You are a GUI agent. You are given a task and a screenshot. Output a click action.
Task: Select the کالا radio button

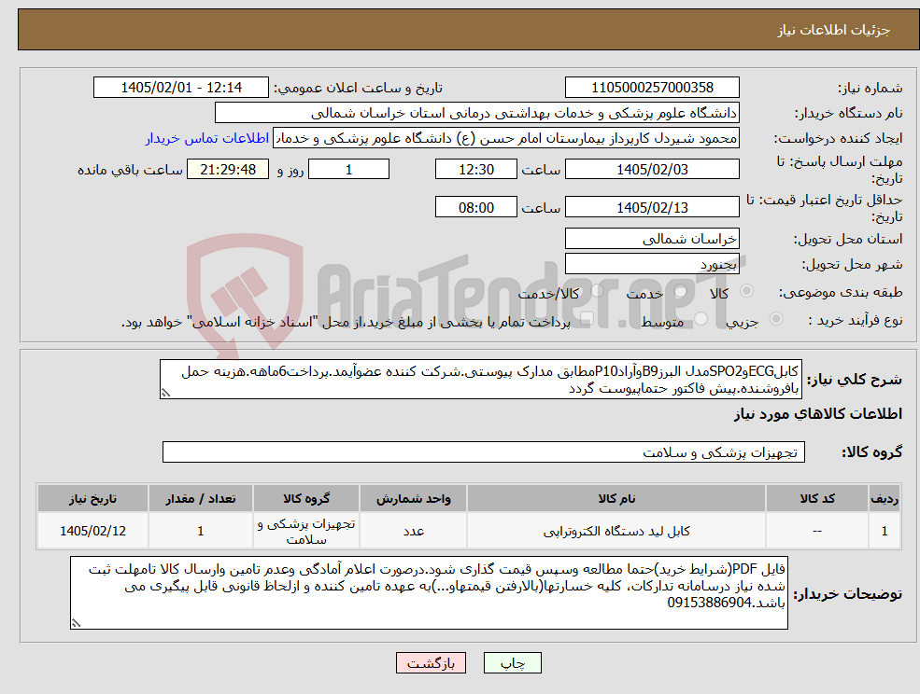tap(747, 291)
